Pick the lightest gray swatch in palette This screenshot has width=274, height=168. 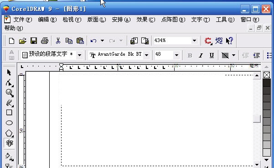pyautogui.click(x=267, y=152)
